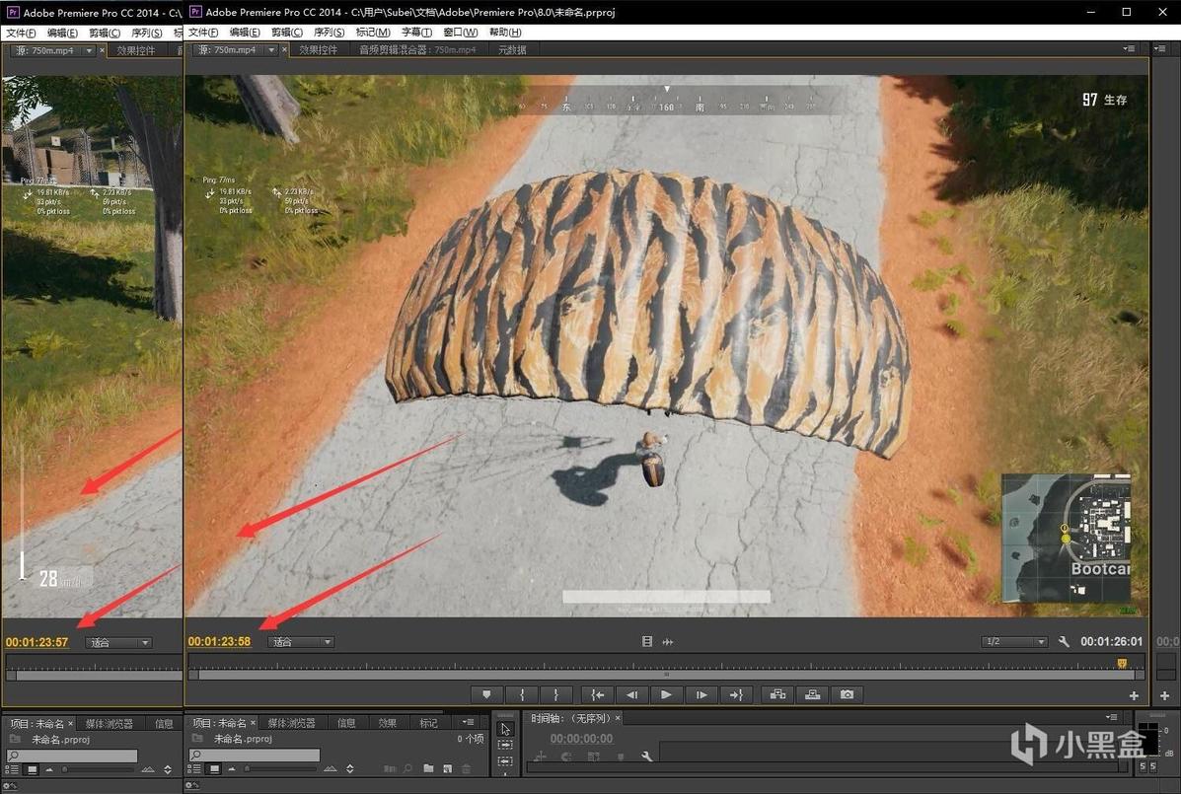Open 标记(M) menu

(373, 33)
